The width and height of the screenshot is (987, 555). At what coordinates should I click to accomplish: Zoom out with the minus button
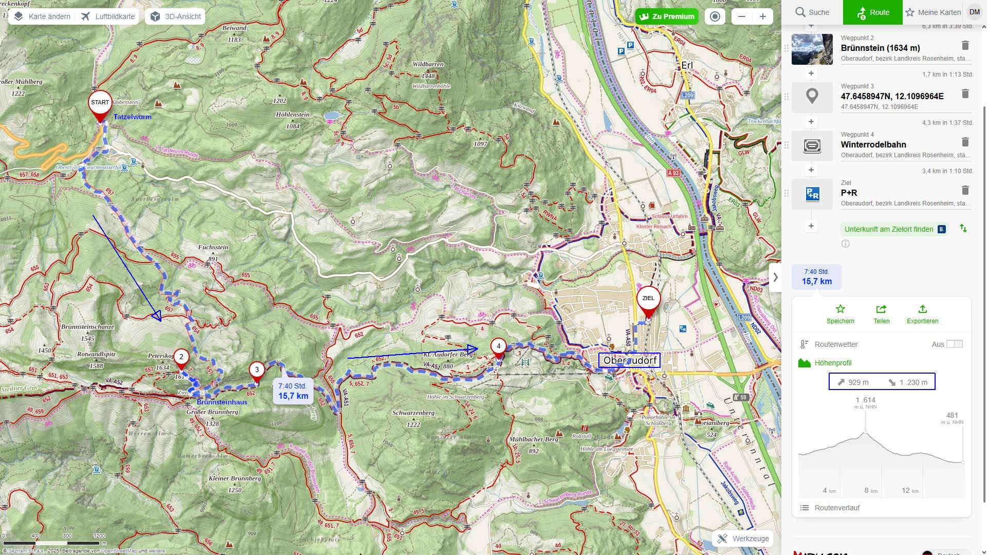(741, 16)
